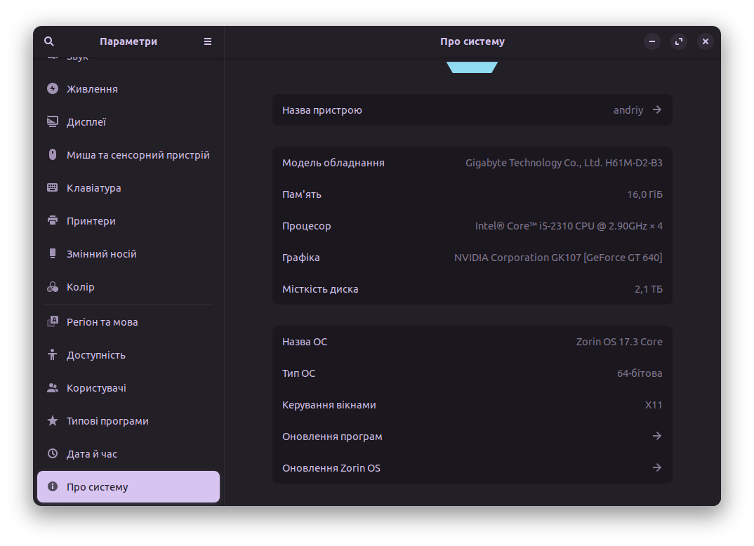The width and height of the screenshot is (754, 546).
Task: Maximize the Settings window
Action: (679, 41)
